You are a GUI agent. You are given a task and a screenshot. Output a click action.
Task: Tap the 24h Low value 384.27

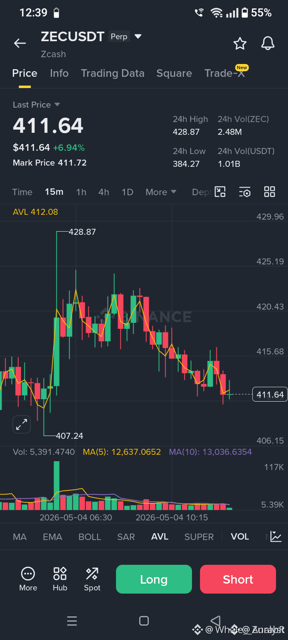[x=186, y=164]
